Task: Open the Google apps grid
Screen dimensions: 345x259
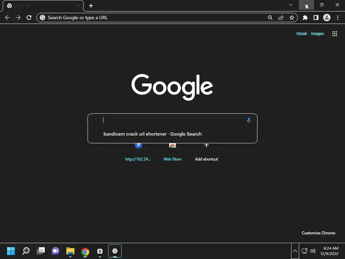Action: pyautogui.click(x=335, y=34)
